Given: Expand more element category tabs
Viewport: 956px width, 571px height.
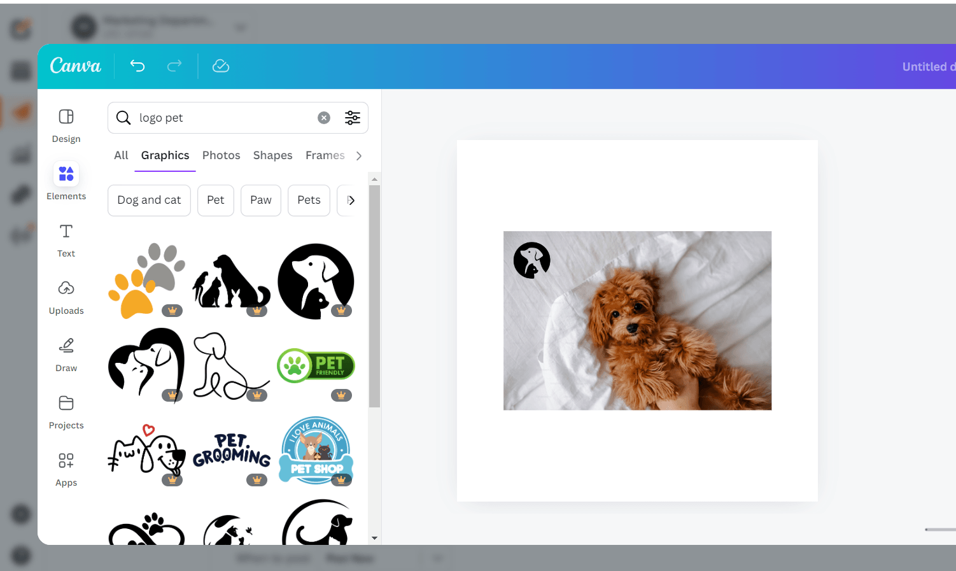Looking at the screenshot, I should coord(359,155).
